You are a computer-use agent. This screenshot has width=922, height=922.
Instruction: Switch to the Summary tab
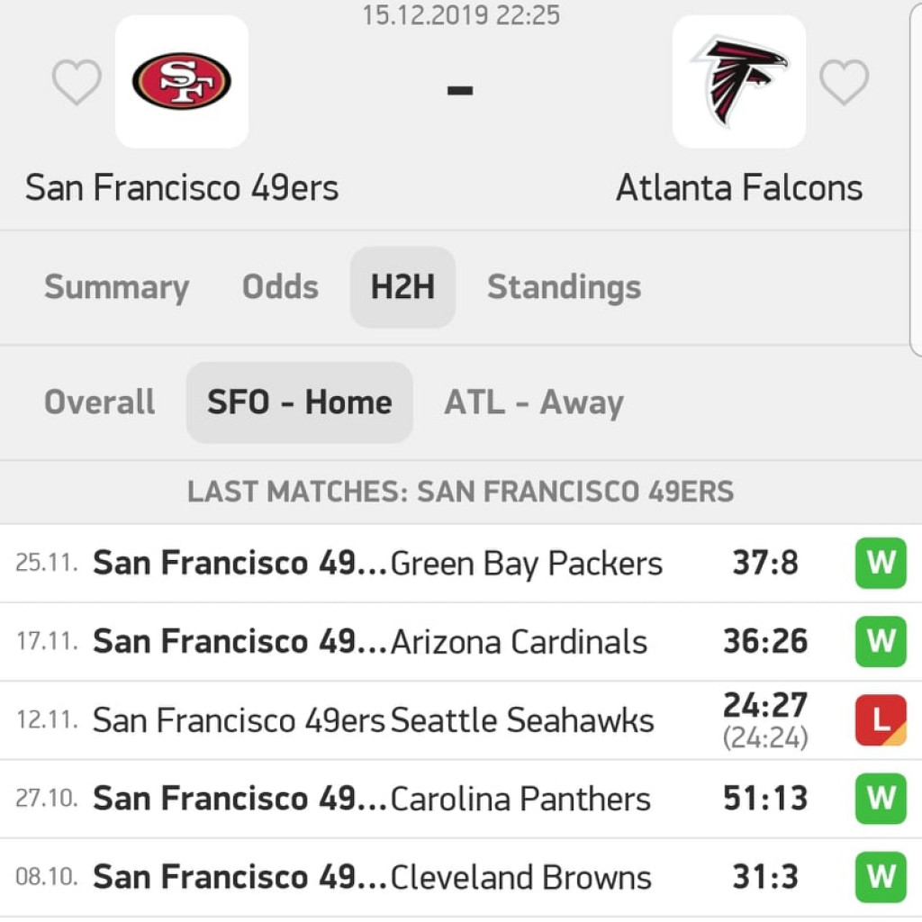click(116, 287)
